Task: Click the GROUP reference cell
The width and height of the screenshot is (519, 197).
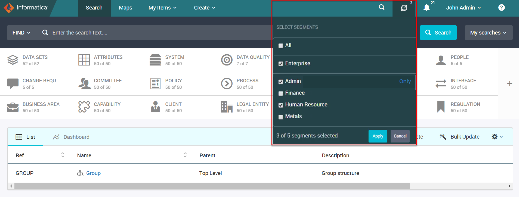Action: pyautogui.click(x=24, y=173)
